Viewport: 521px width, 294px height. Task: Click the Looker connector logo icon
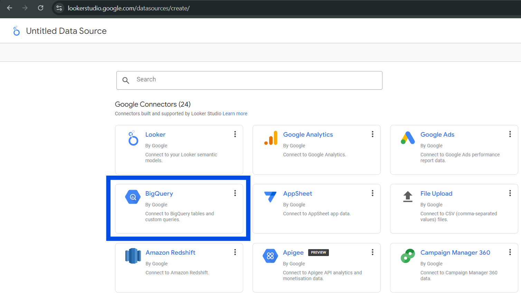[x=133, y=138]
